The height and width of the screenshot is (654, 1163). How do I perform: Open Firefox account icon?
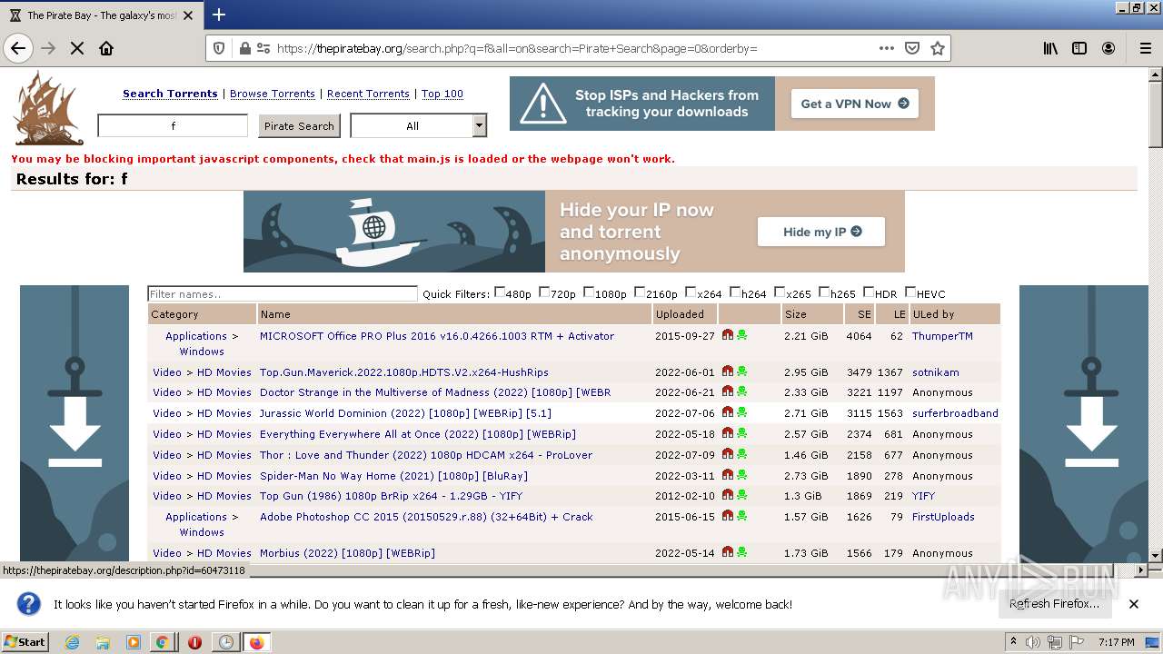coord(1108,48)
